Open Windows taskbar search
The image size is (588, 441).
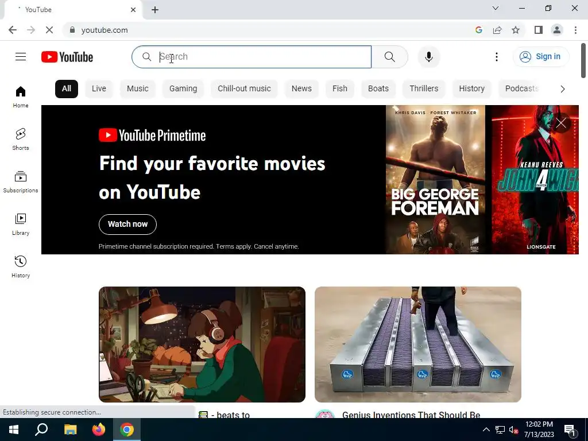(41, 430)
